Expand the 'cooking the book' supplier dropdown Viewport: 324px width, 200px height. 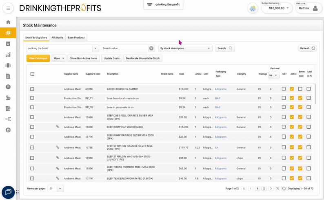pos(95,48)
